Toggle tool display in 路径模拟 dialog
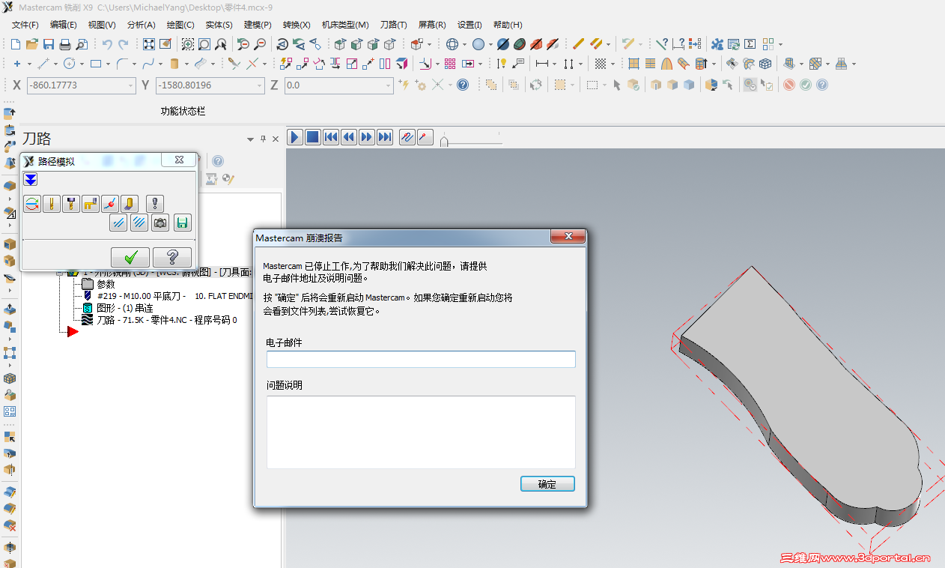 click(52, 203)
